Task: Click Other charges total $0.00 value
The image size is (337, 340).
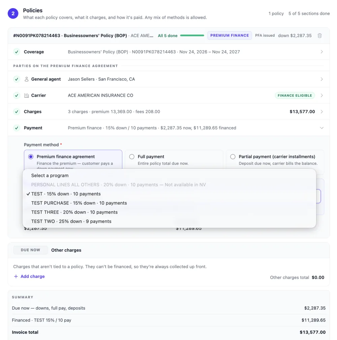Action: click(x=318, y=278)
